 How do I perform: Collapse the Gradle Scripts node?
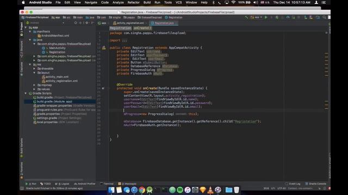[x=26, y=93]
